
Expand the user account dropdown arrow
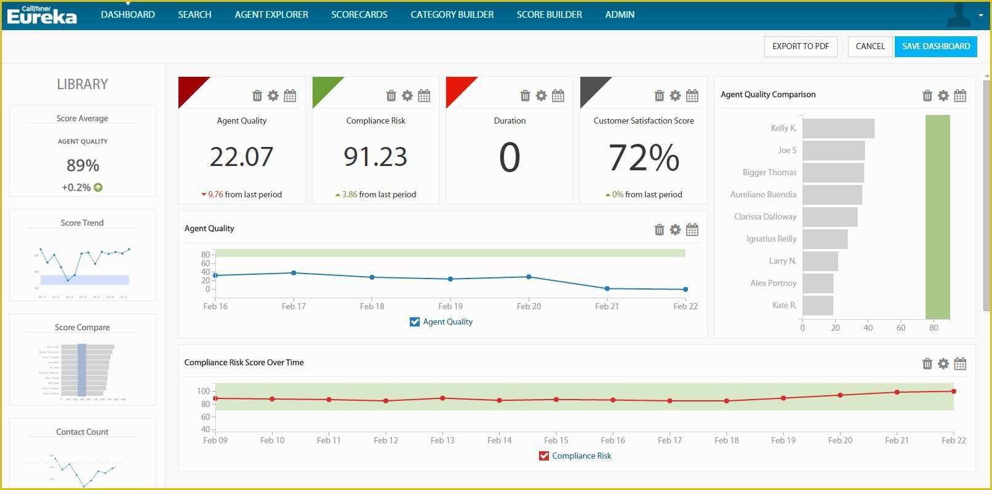point(981,15)
